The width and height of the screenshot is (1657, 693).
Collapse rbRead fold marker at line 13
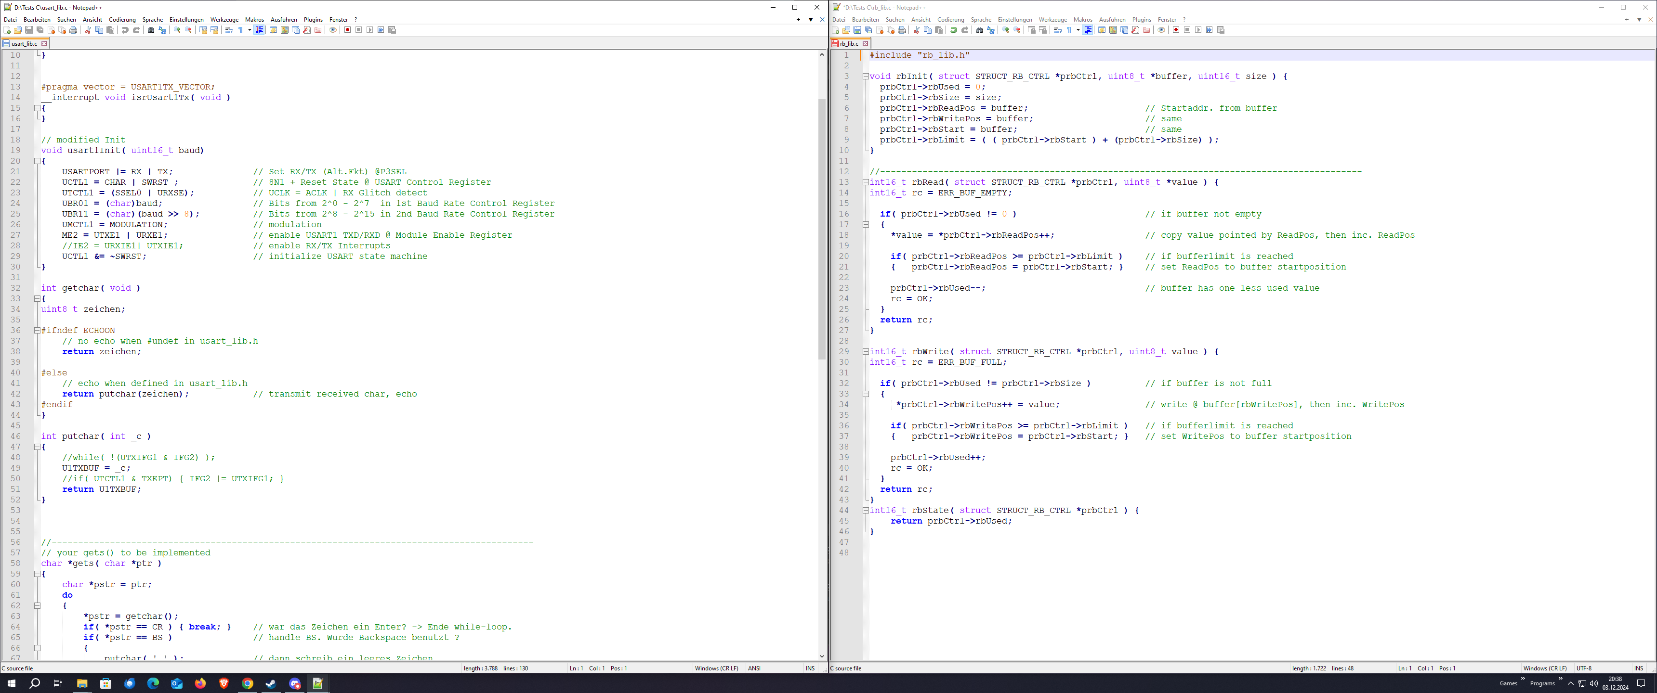[x=865, y=182]
